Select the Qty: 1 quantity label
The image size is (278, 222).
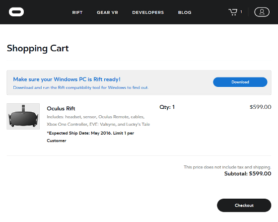(x=167, y=107)
